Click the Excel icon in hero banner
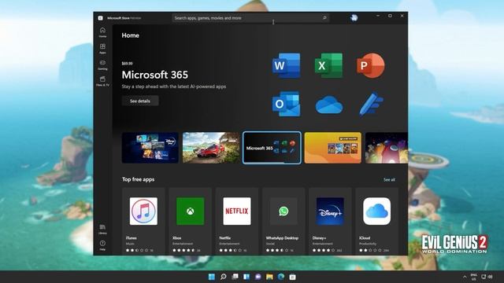The height and width of the screenshot is (283, 504). (328, 65)
